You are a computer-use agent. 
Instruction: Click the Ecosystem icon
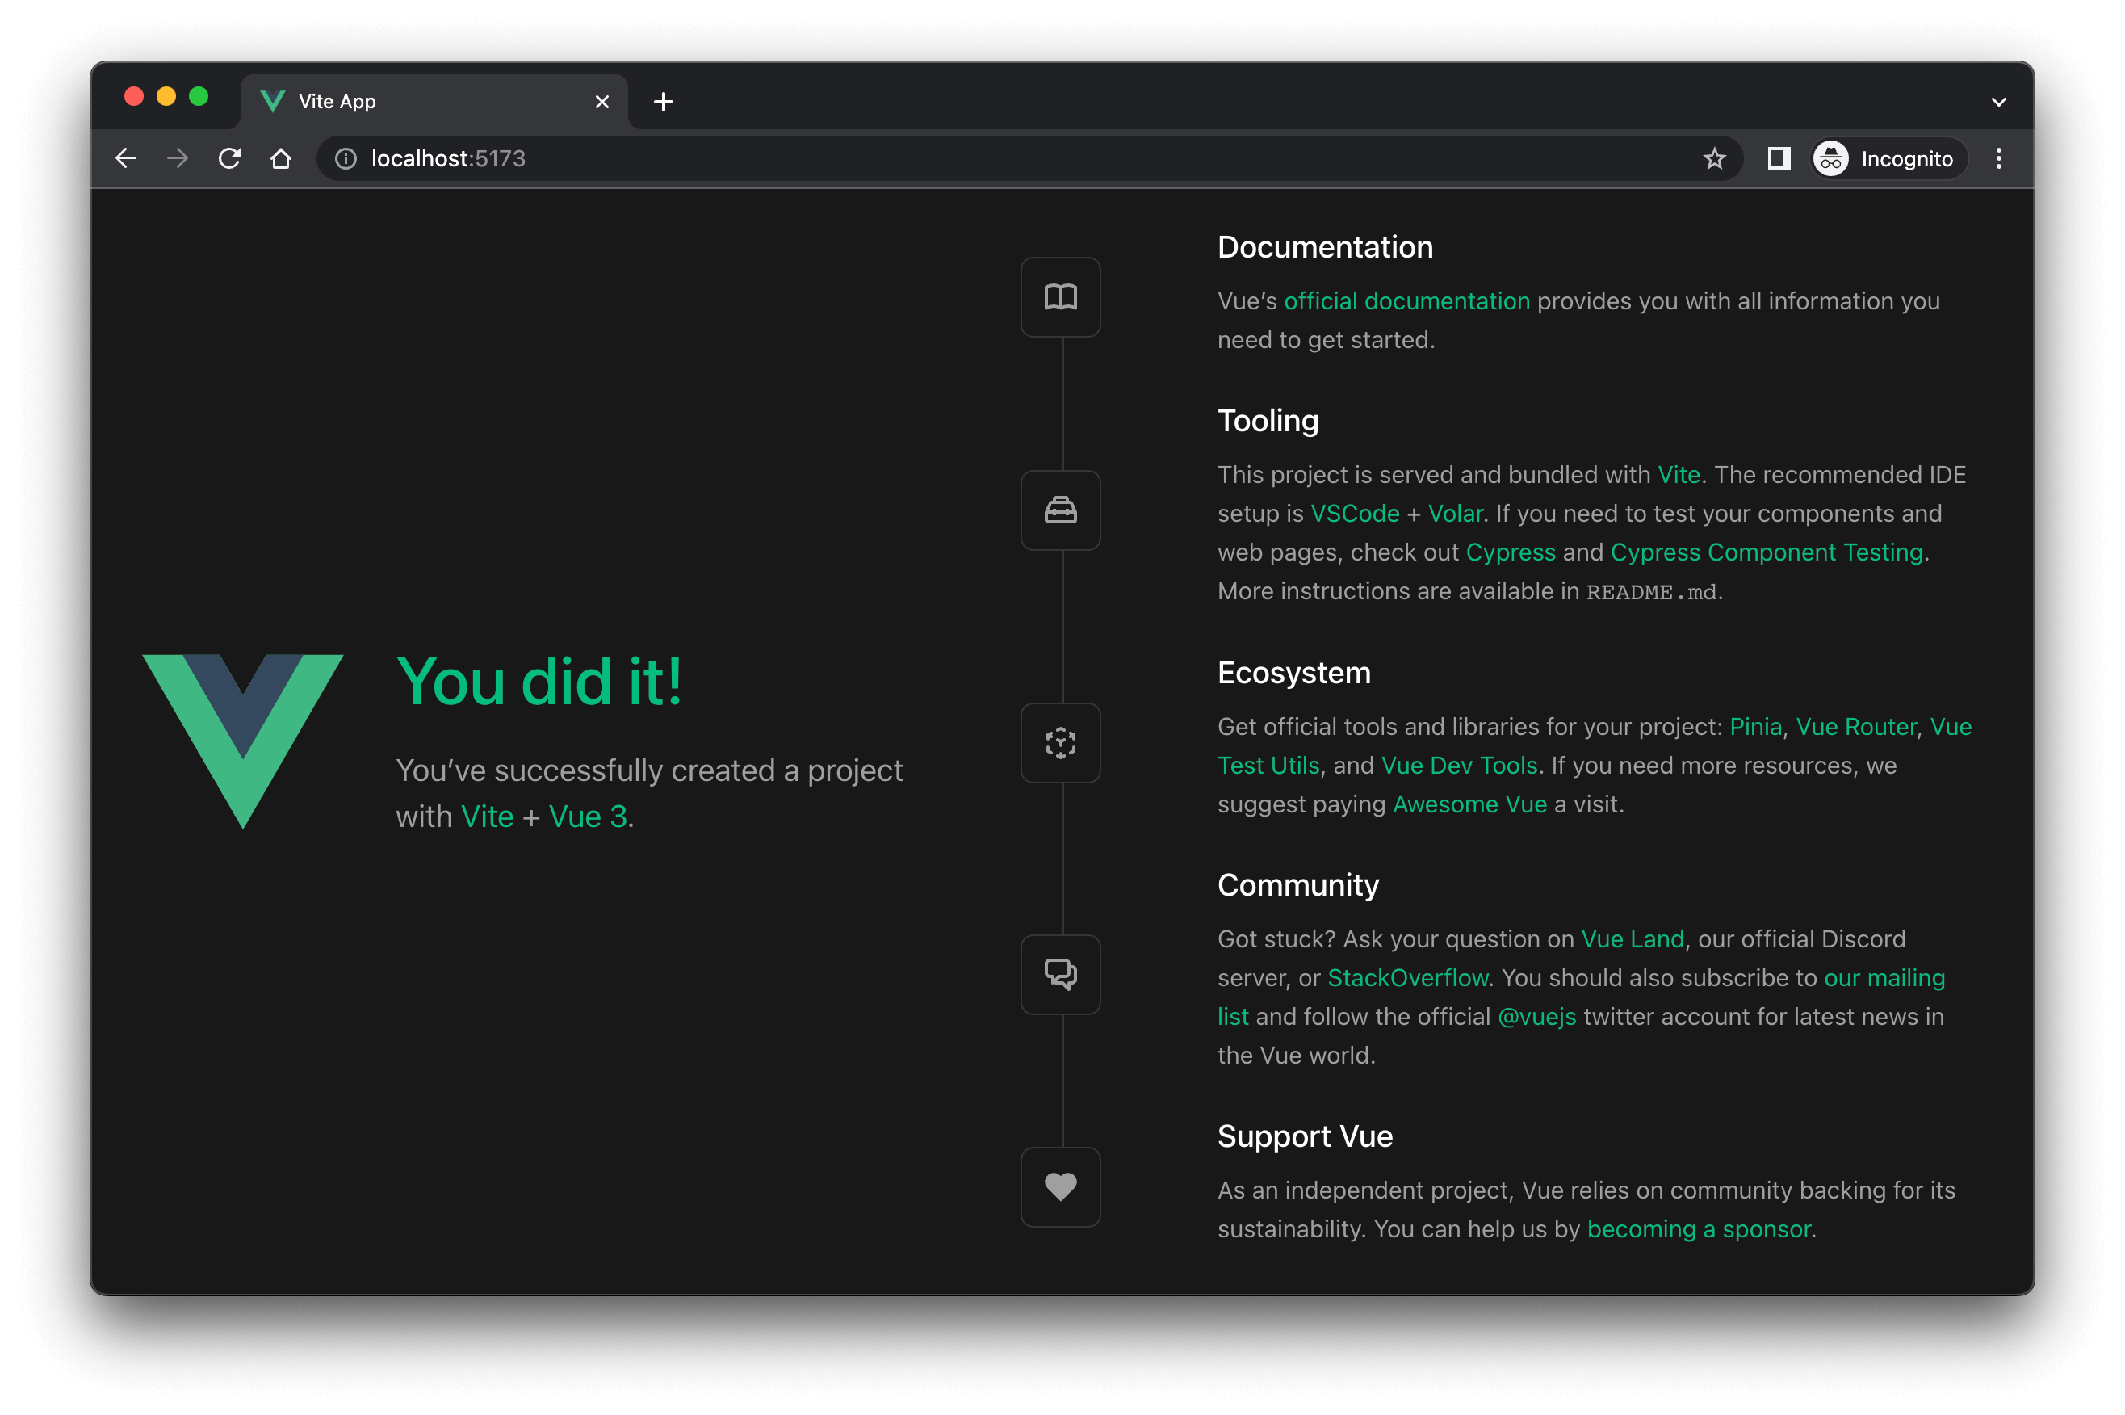1060,743
